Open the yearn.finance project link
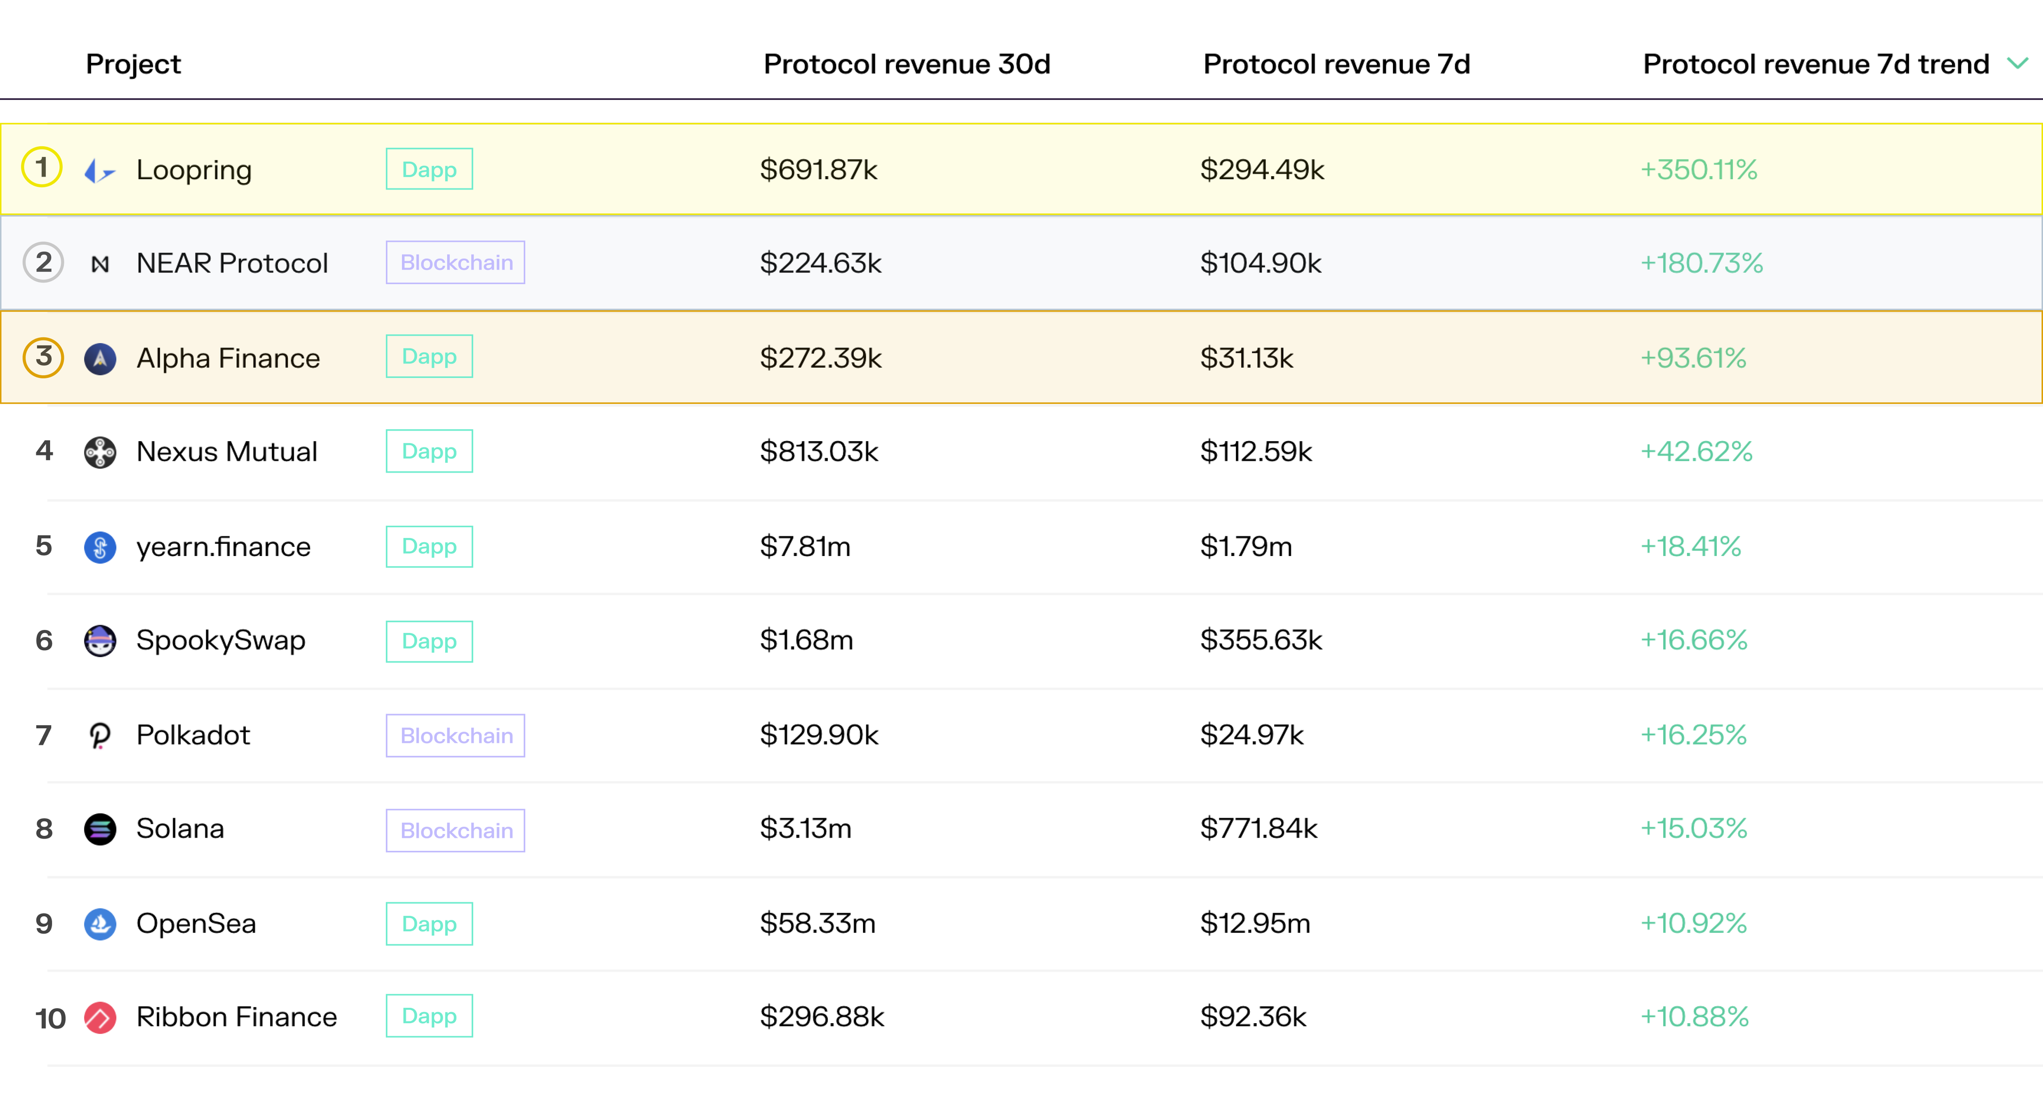The width and height of the screenshot is (2043, 1112). 223,546
